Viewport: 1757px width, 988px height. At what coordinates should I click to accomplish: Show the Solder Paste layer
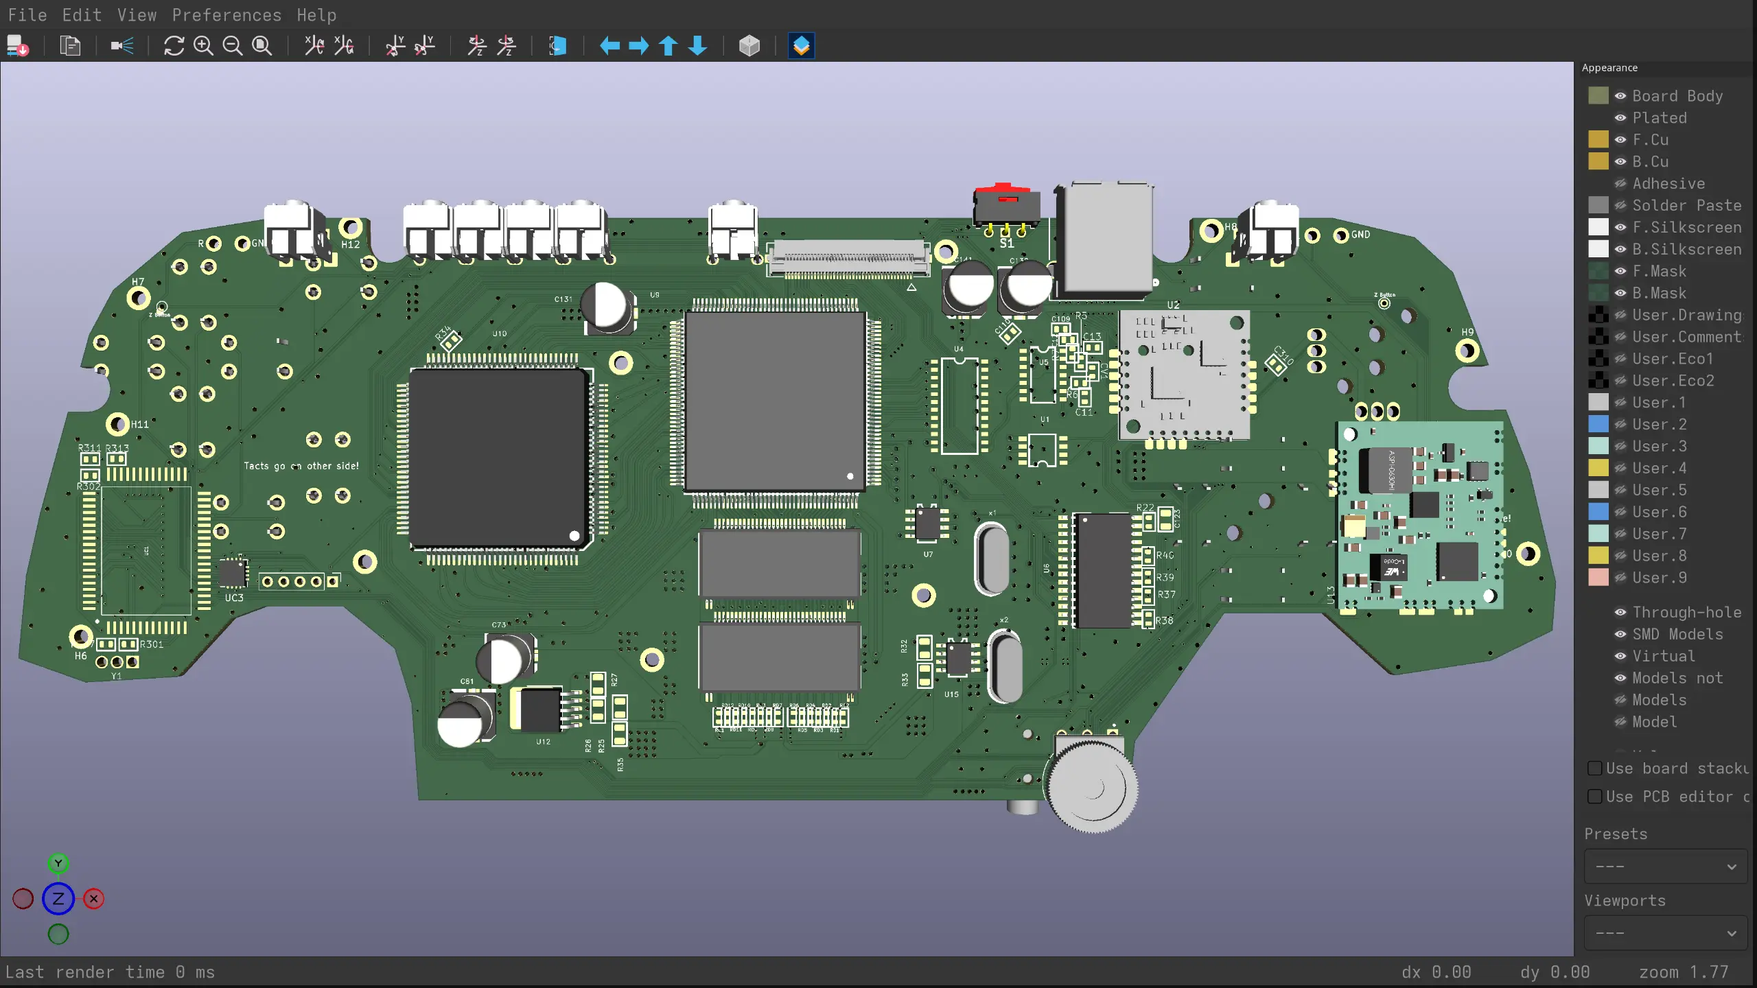(x=1620, y=205)
